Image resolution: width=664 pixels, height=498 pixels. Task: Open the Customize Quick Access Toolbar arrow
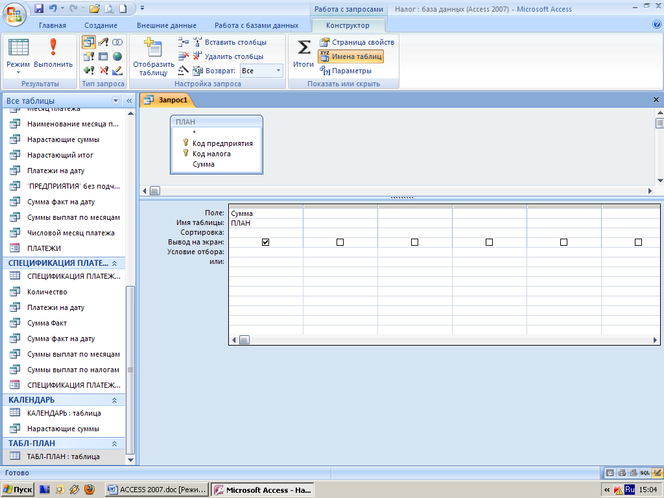(142, 8)
